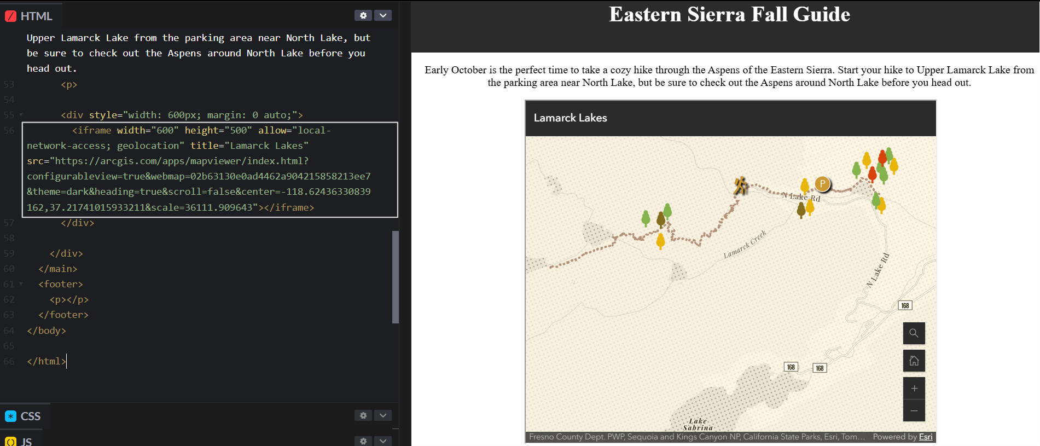Click the Eastern Sierra Fall Guide title
The height and width of the screenshot is (446, 1040).
click(729, 14)
